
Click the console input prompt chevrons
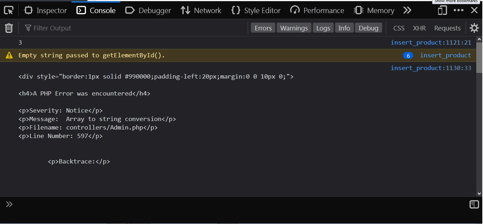(x=9, y=204)
